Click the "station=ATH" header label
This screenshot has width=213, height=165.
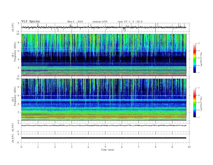(x=100, y=22)
